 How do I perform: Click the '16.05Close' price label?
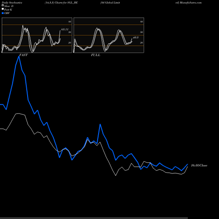pos(199,166)
